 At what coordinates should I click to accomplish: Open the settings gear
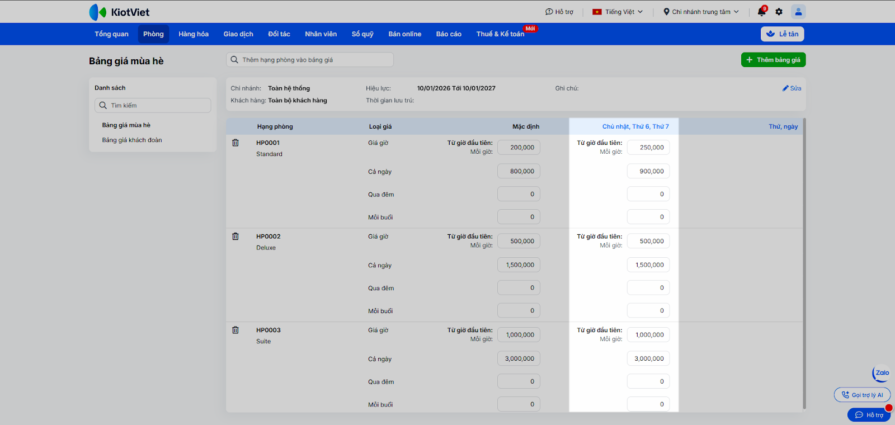(779, 12)
